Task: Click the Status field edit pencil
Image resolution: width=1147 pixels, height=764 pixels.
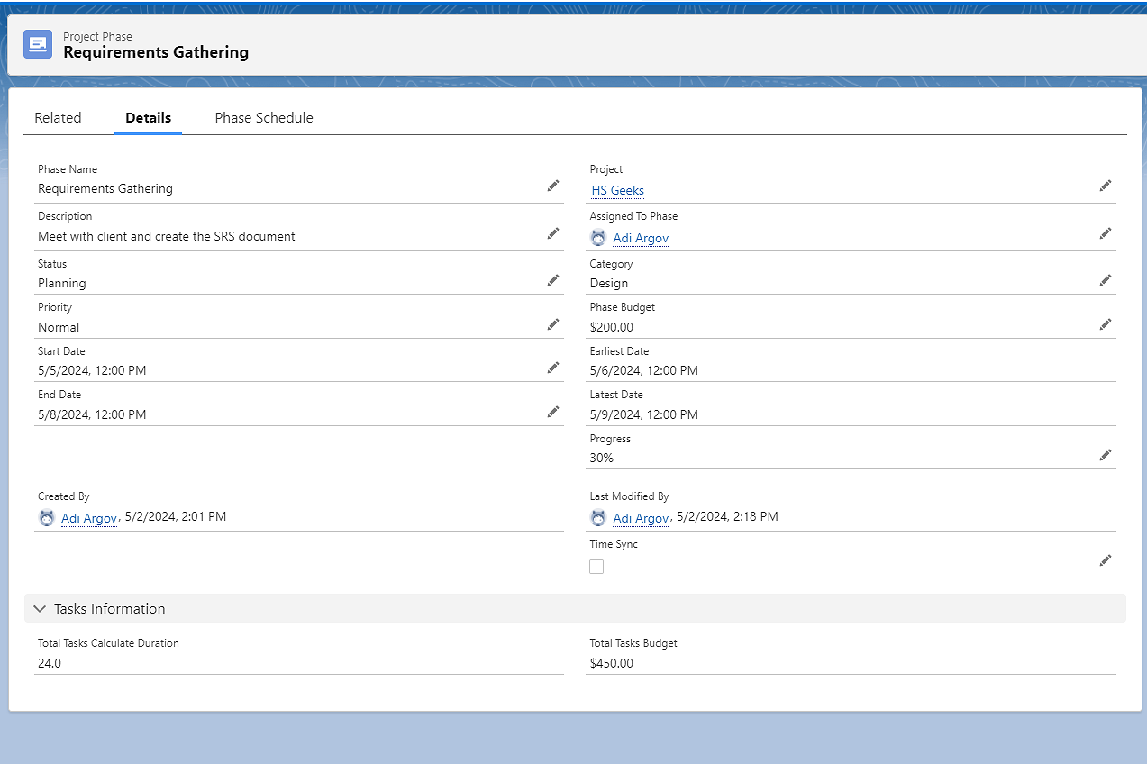Action: pos(553,280)
